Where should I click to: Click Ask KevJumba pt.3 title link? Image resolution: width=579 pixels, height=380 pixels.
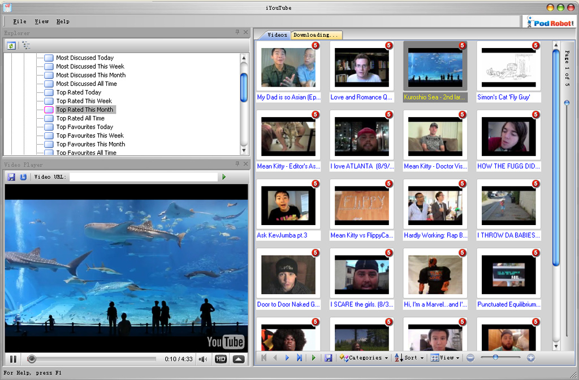tap(282, 236)
